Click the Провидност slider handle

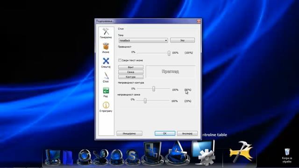[169, 53]
